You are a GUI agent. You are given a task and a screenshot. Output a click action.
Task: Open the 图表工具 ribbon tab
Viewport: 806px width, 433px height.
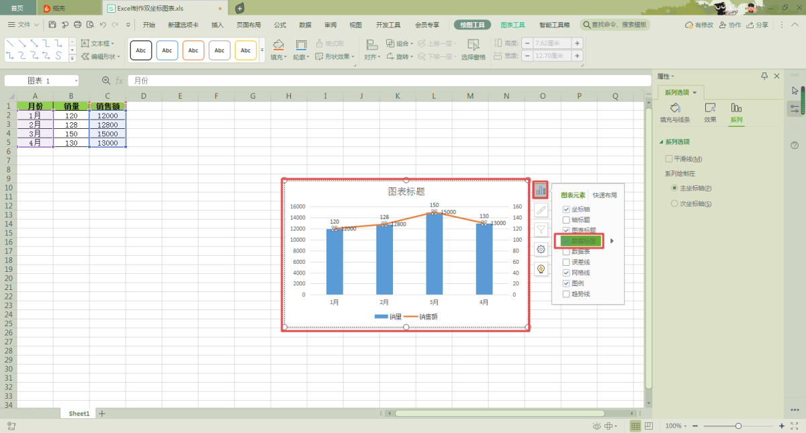click(512, 25)
